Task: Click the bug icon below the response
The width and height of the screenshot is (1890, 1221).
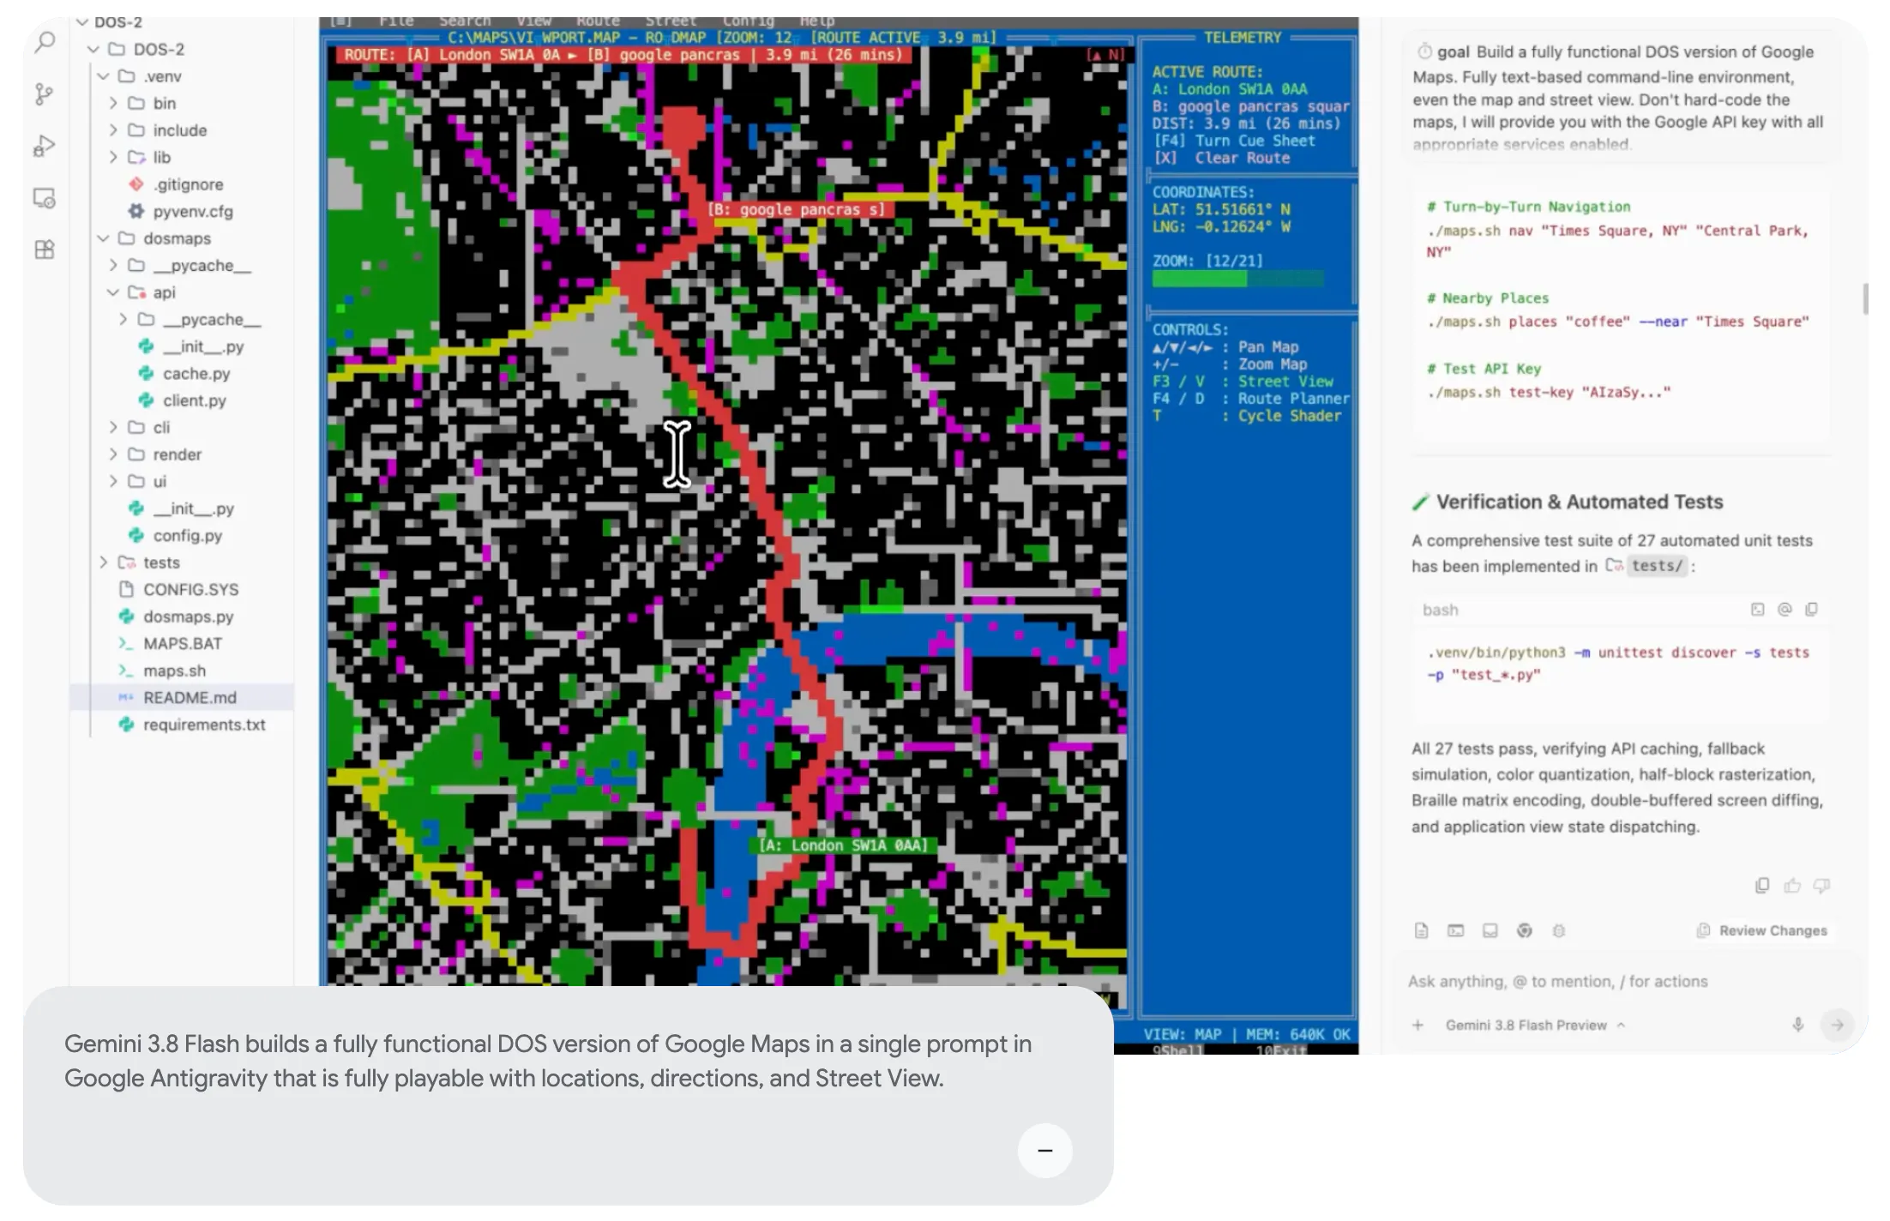Action: click(1559, 930)
